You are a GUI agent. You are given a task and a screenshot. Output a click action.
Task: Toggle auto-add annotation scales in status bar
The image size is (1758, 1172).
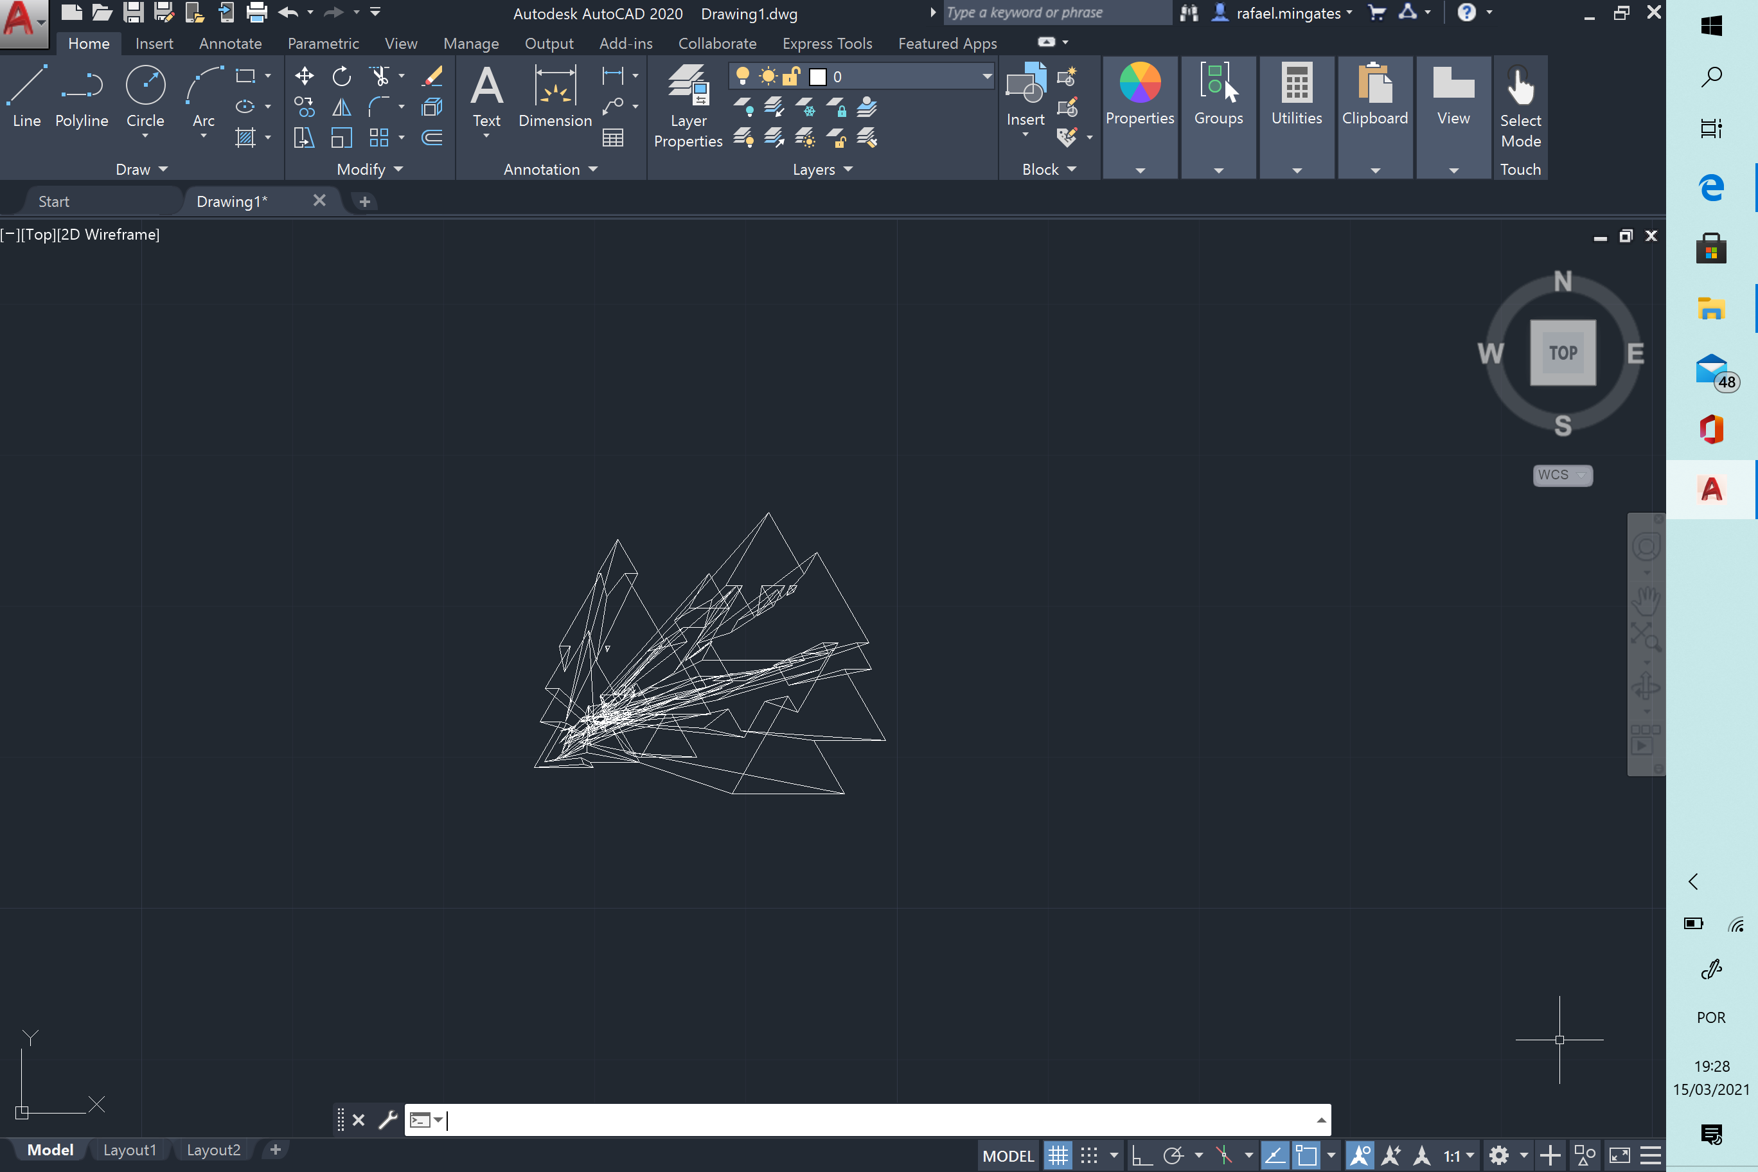pos(1391,1155)
